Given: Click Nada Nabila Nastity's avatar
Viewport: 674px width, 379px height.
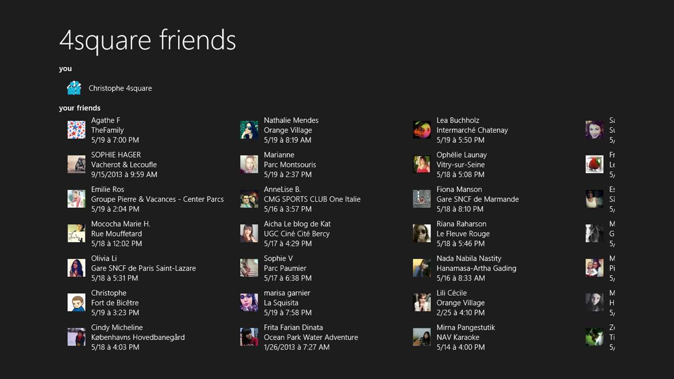Looking at the screenshot, I should point(422,268).
